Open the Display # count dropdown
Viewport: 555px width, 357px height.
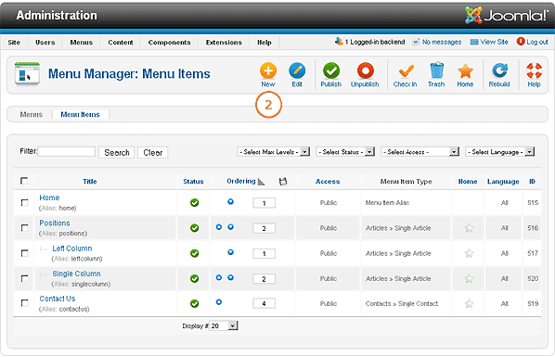(x=224, y=325)
